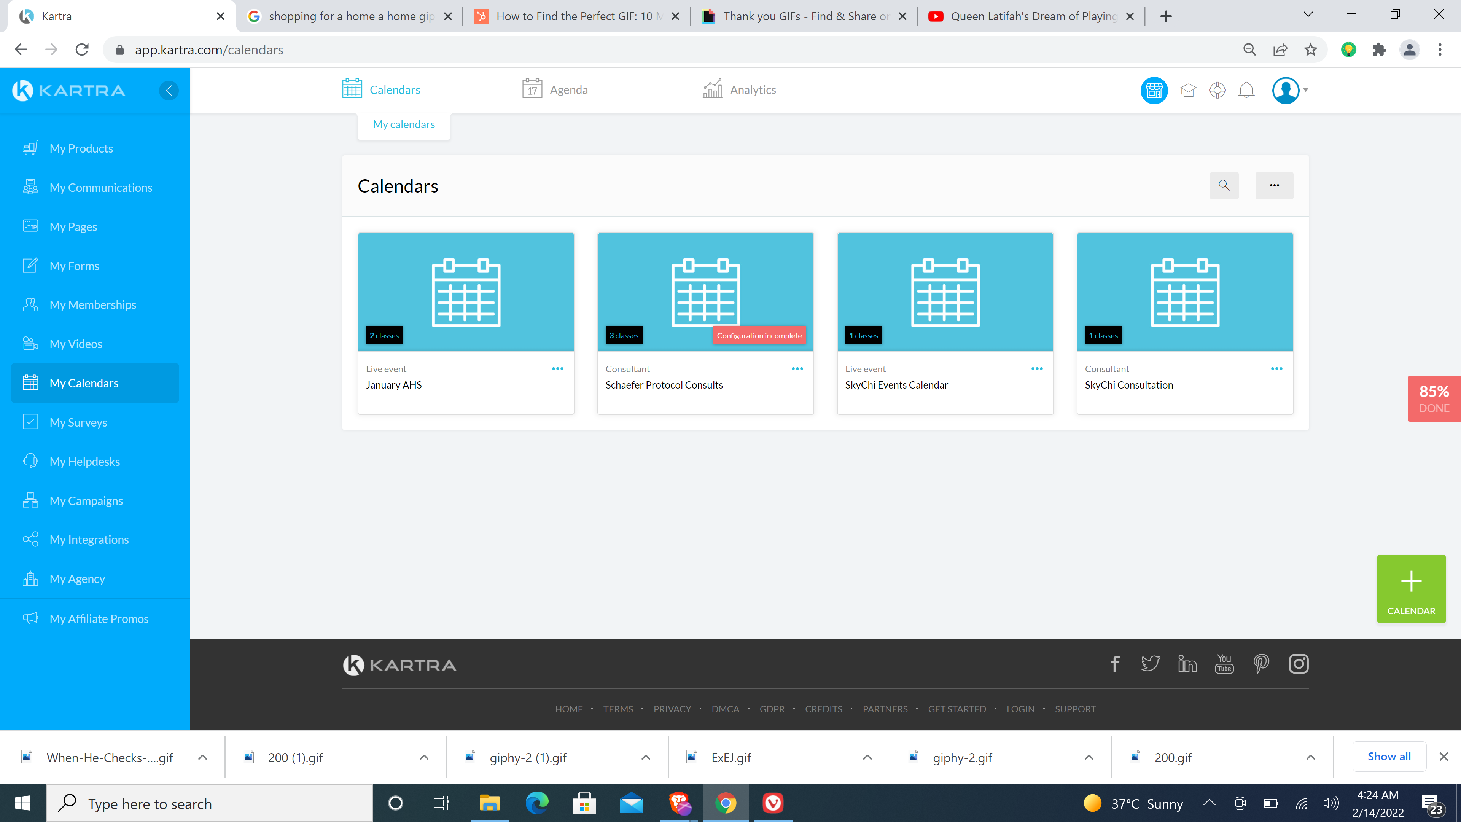Click the TERMS footer link
This screenshot has width=1461, height=822.
618,709
